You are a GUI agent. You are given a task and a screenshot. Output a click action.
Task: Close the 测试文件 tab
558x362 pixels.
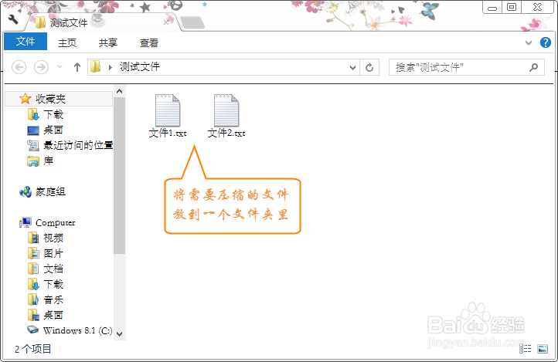coord(166,22)
